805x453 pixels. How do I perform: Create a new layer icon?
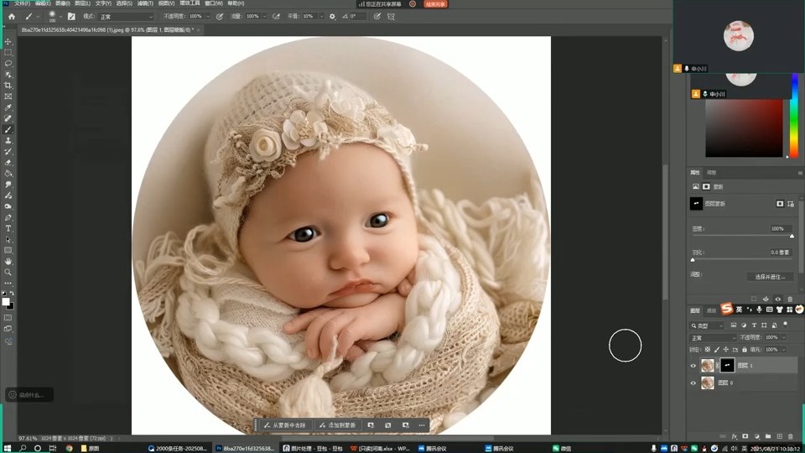(779, 436)
